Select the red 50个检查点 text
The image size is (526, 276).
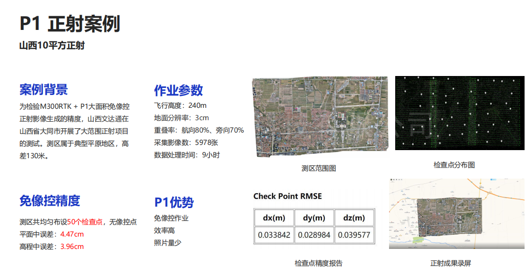point(85,222)
